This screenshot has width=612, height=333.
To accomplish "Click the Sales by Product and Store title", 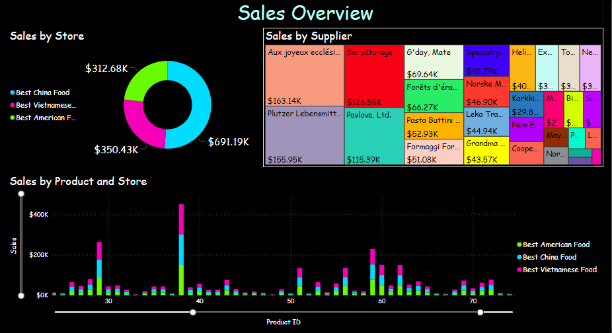I will pyautogui.click(x=78, y=181).
